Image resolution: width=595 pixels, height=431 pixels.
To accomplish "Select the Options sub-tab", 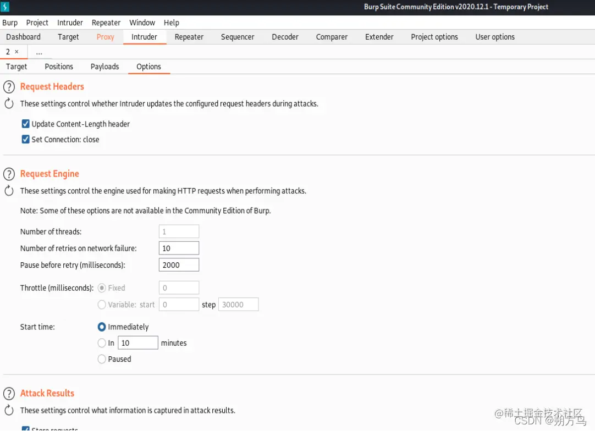I will point(148,67).
